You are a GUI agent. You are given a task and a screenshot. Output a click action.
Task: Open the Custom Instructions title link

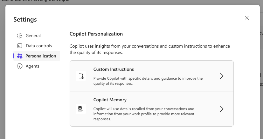pos(114,69)
